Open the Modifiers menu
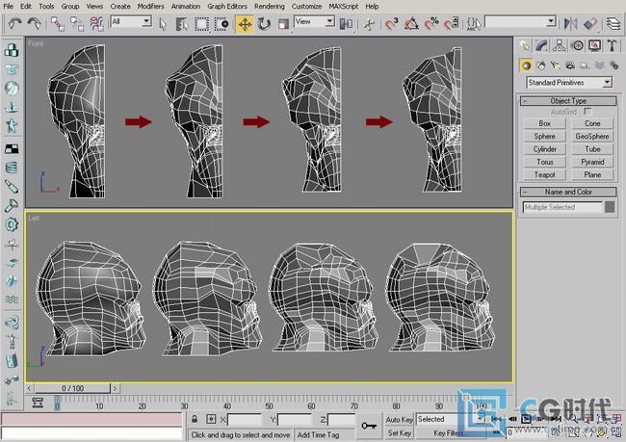This screenshot has height=442, width=626. pos(150,7)
